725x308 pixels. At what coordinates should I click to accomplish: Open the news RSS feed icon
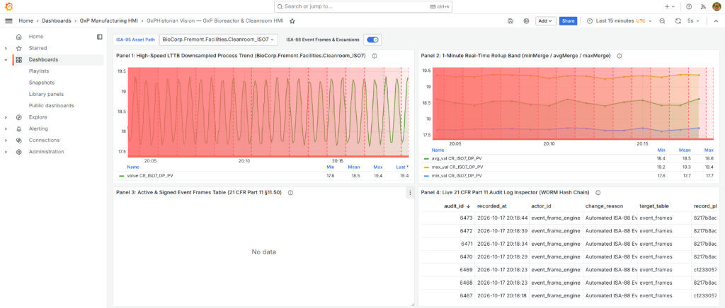[x=703, y=6]
